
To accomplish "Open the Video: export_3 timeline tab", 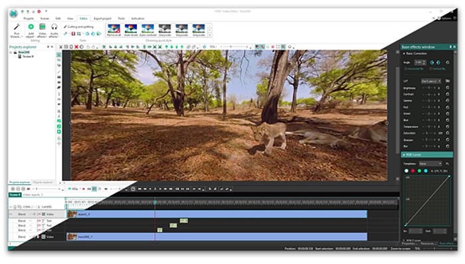I will 33,195.
